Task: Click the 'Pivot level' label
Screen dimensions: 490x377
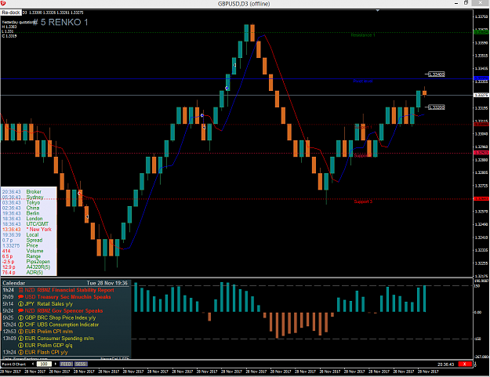Action: (363, 82)
